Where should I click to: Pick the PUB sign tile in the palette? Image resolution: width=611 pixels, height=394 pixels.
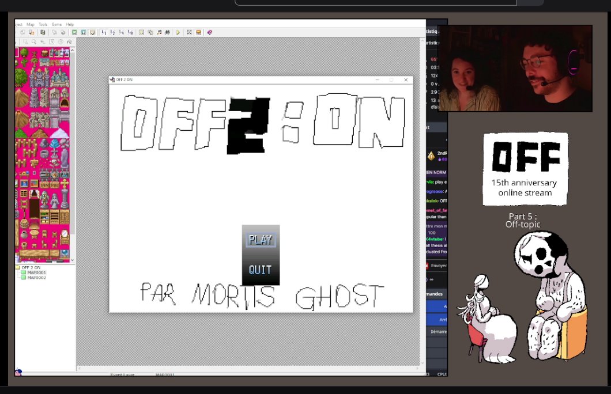point(54,184)
